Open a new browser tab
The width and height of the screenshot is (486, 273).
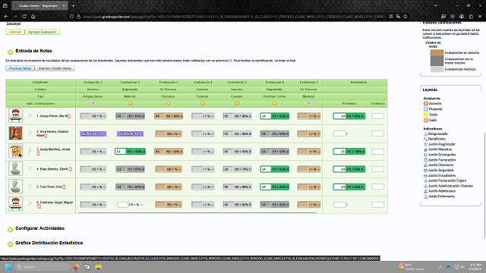click(x=73, y=5)
